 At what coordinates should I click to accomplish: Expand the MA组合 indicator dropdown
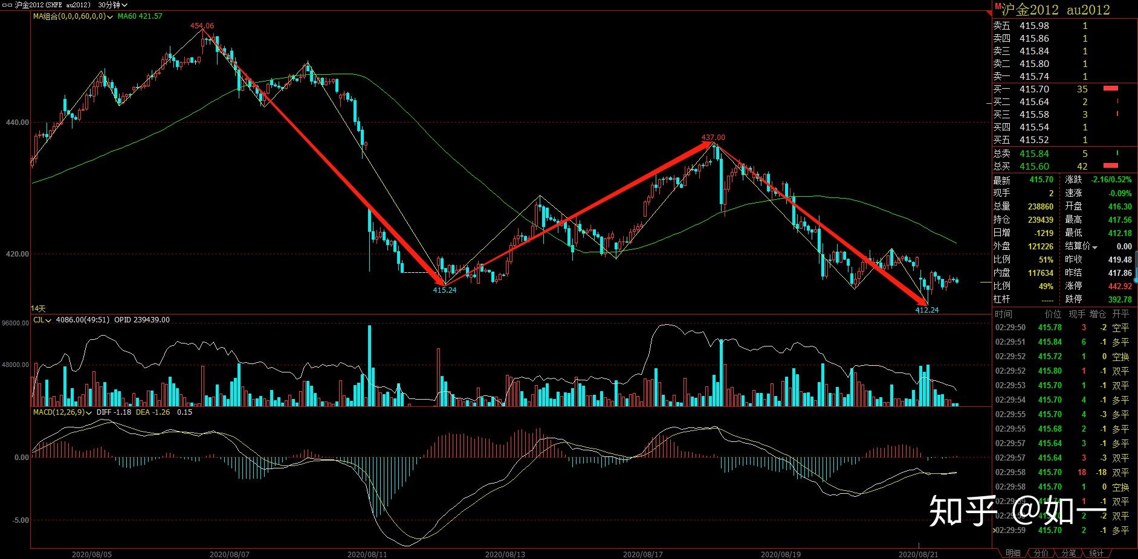click(110, 17)
